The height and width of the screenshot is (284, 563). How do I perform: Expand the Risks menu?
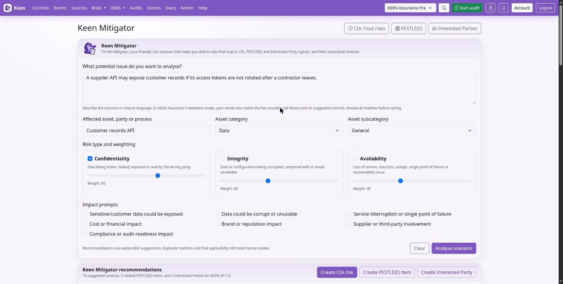99,8
